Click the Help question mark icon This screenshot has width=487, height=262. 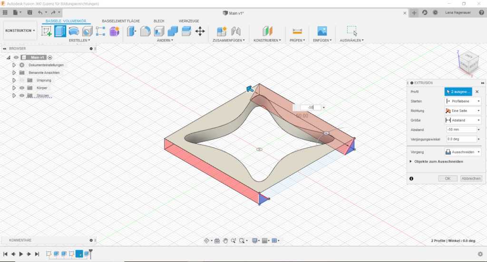(x=481, y=12)
